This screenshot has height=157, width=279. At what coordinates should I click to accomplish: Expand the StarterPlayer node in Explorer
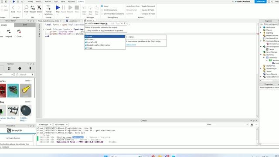(261, 68)
